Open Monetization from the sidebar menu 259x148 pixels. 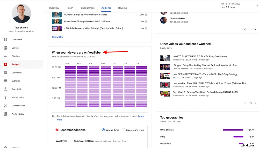point(18,97)
